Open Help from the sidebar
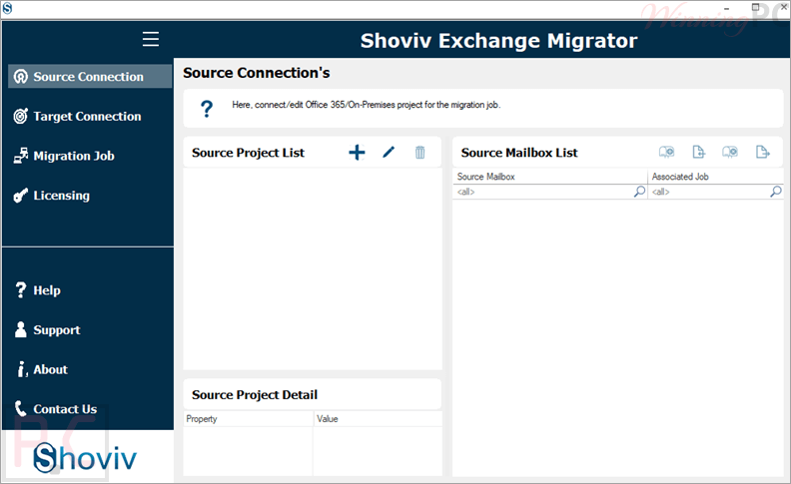791x484 pixels. tap(46, 290)
